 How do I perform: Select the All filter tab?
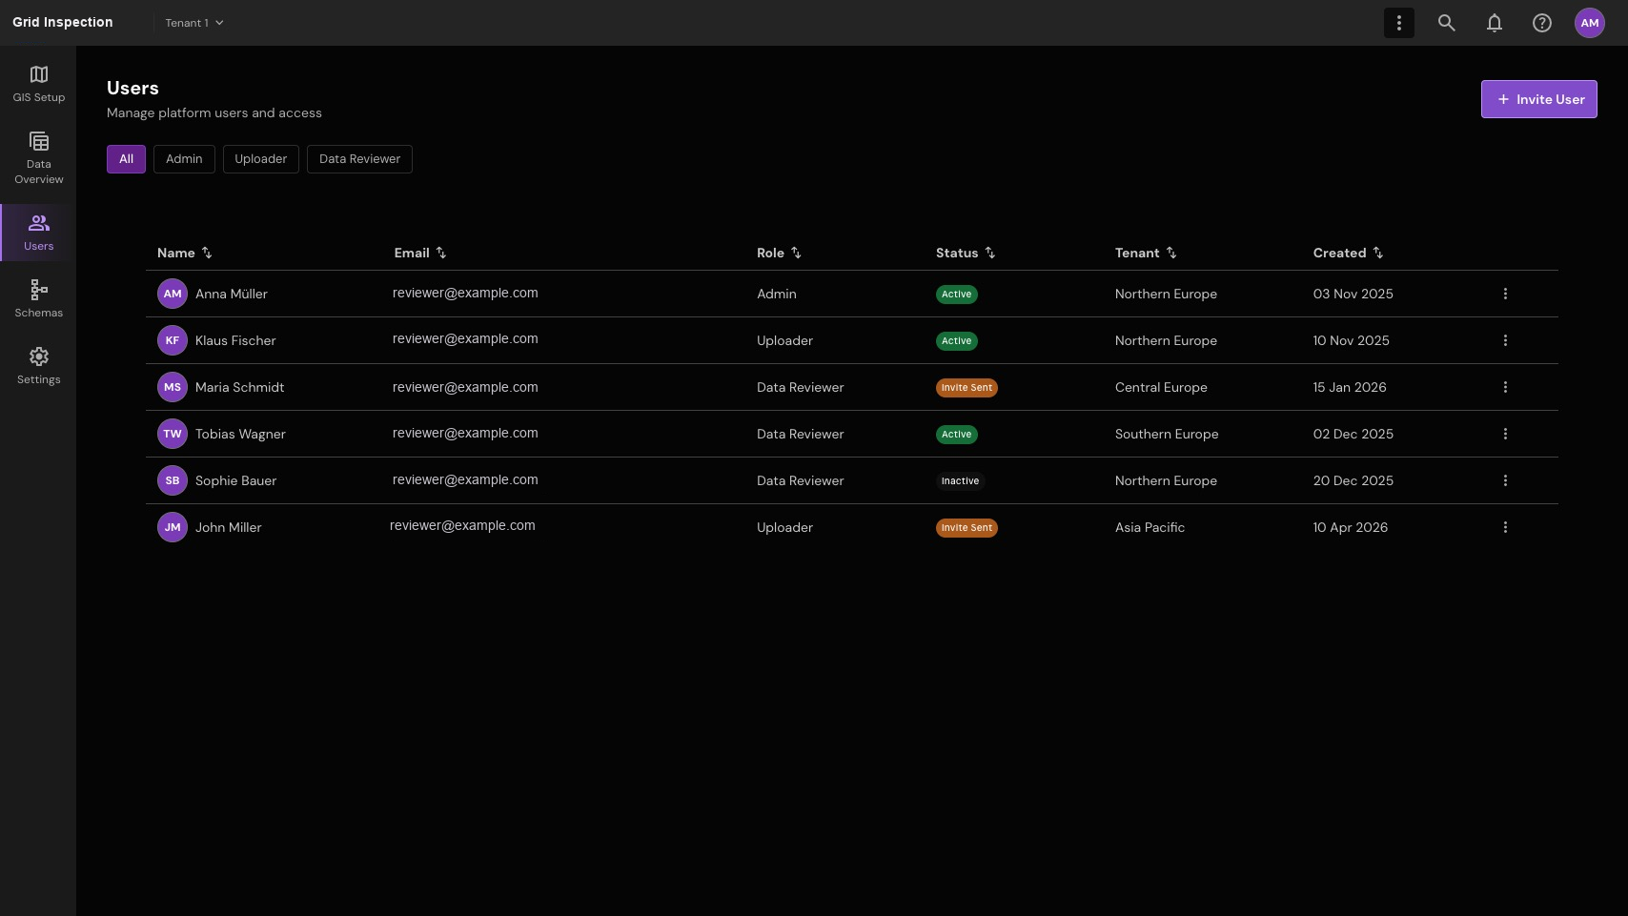click(x=126, y=159)
